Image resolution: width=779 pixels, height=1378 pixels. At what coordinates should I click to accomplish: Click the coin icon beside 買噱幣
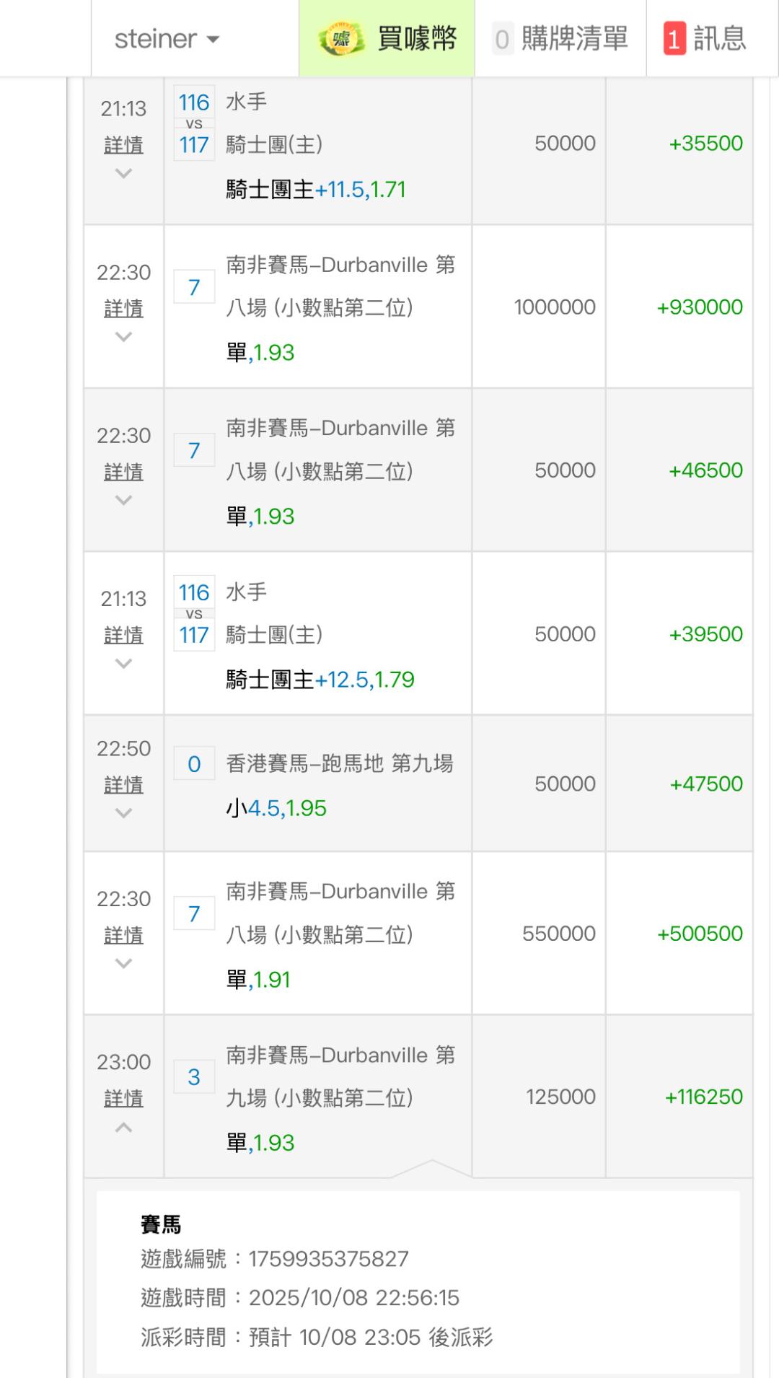coord(341,39)
